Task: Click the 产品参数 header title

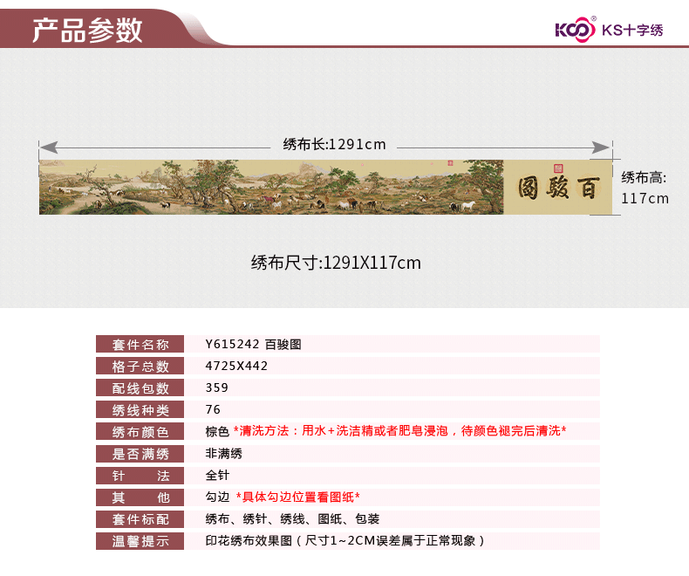Action: click(87, 31)
